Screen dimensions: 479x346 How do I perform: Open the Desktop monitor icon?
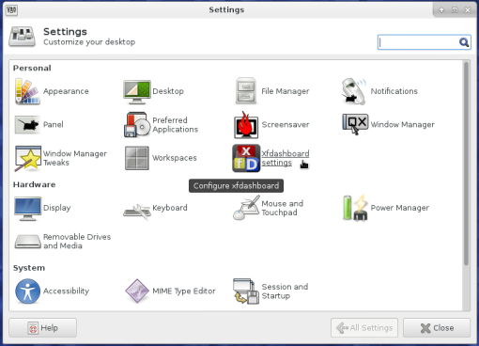[x=137, y=92]
